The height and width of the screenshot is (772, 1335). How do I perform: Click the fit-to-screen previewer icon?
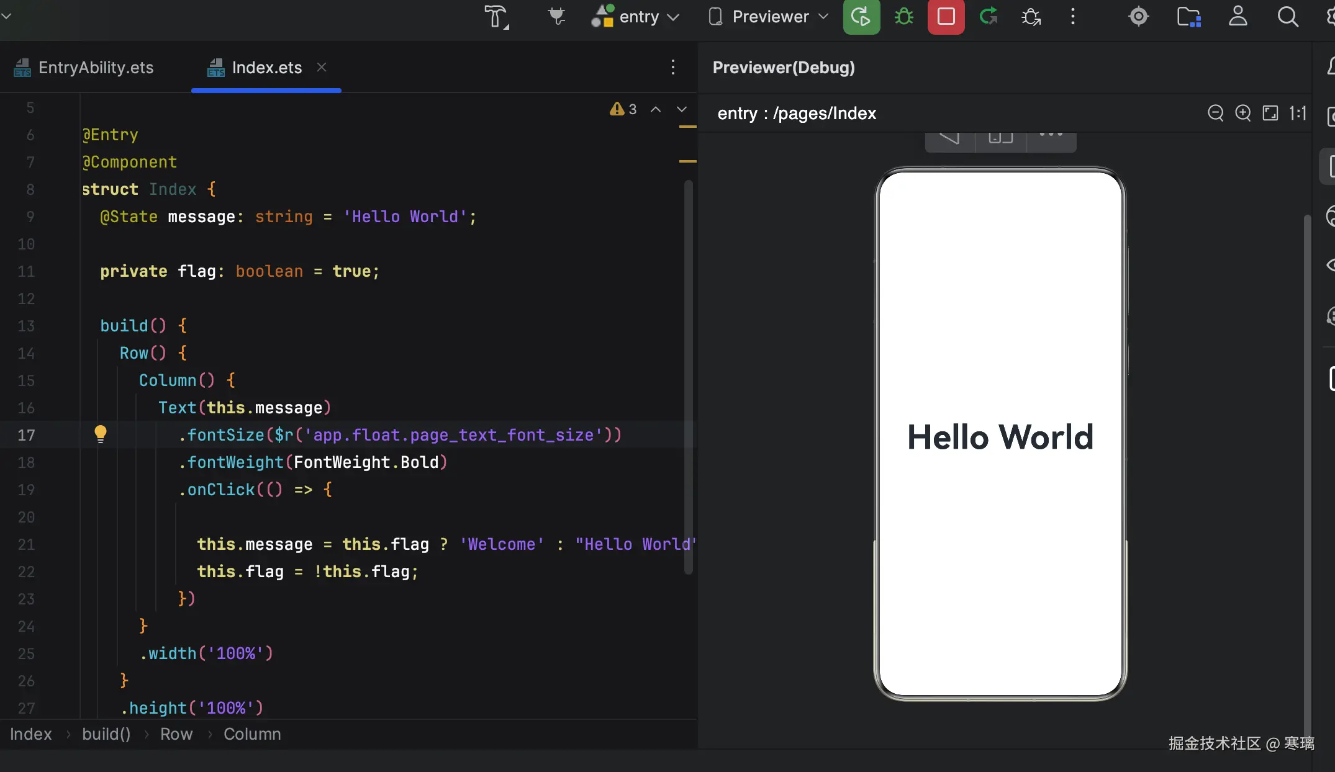(x=1270, y=113)
